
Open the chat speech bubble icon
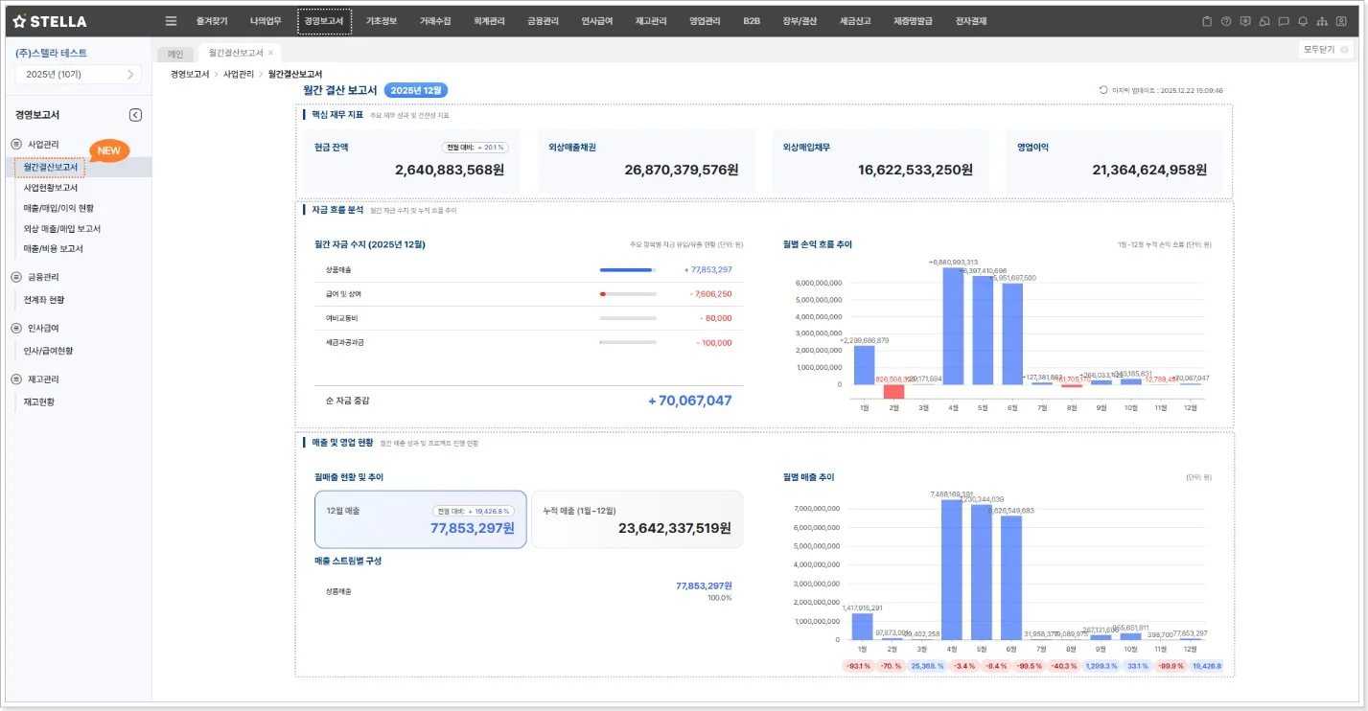point(1284,21)
